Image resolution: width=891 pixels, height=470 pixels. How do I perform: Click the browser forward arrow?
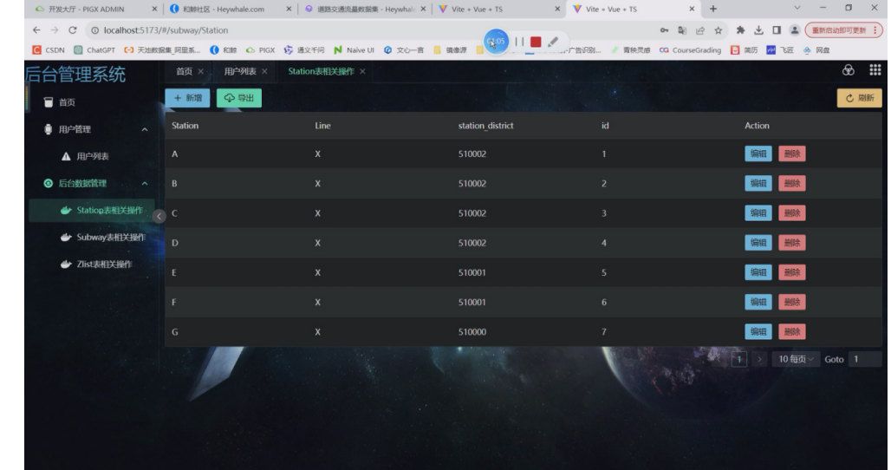pos(55,30)
